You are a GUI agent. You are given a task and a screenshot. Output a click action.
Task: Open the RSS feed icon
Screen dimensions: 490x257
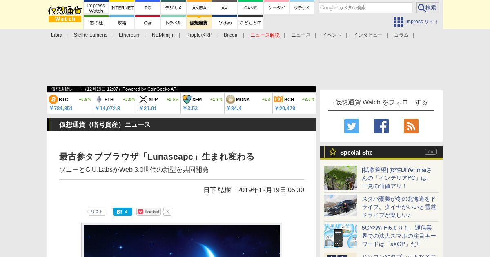(411, 126)
